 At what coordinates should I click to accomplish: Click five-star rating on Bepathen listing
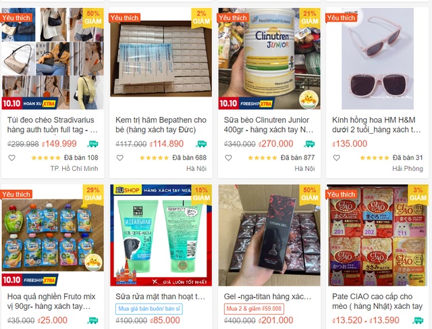click(154, 158)
